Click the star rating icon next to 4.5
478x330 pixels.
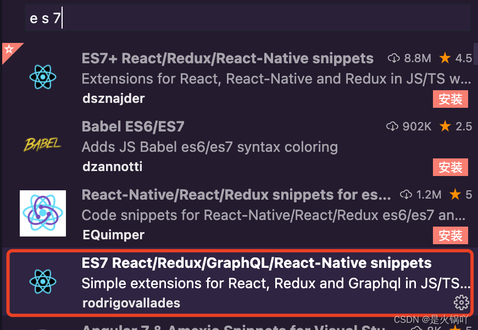444,58
